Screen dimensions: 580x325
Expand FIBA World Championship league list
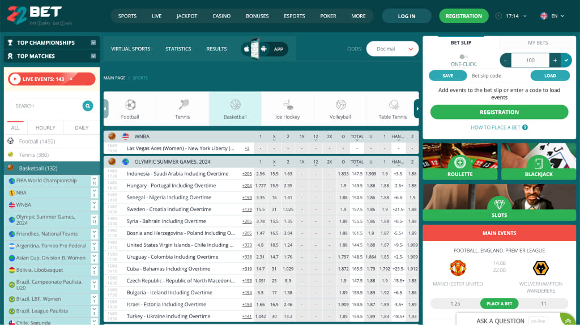[x=95, y=181]
